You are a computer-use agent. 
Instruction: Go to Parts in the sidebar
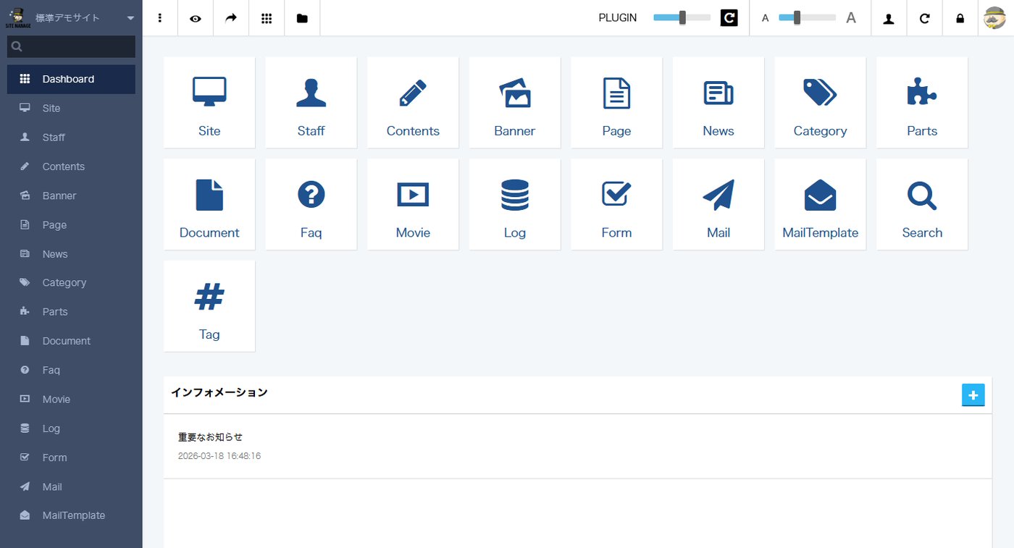click(71, 311)
